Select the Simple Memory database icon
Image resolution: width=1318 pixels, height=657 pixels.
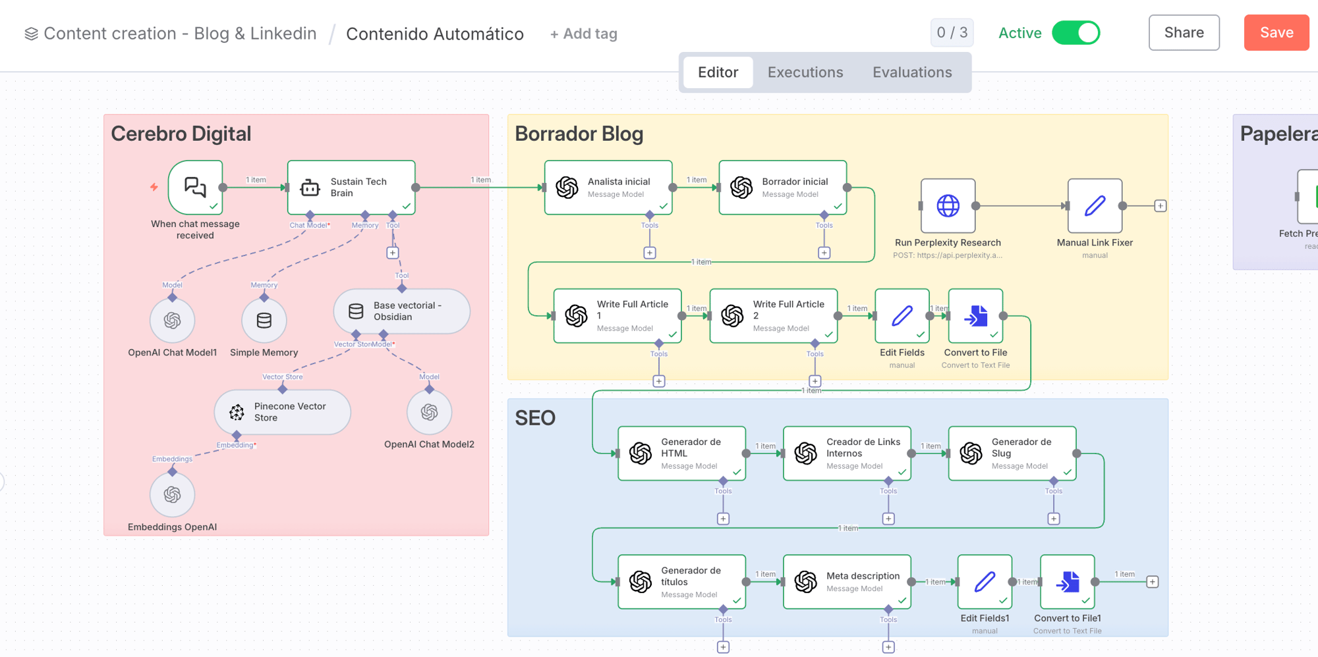264,321
